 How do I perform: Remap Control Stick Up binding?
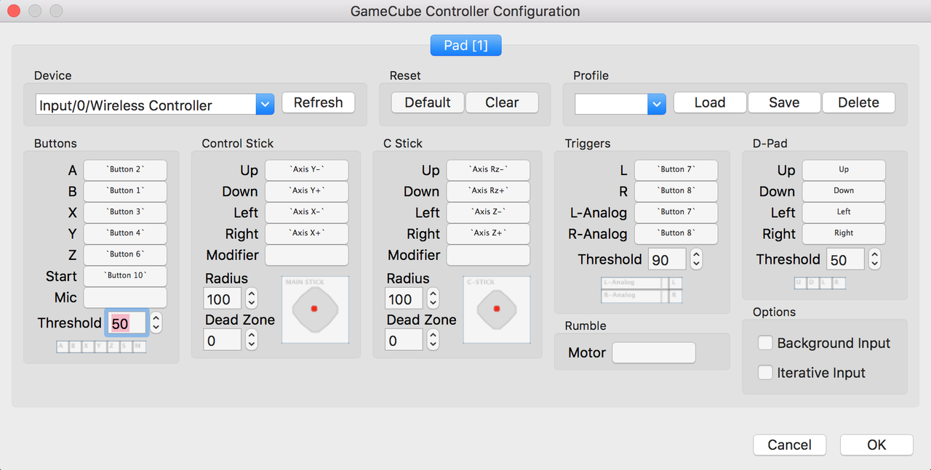coord(306,170)
